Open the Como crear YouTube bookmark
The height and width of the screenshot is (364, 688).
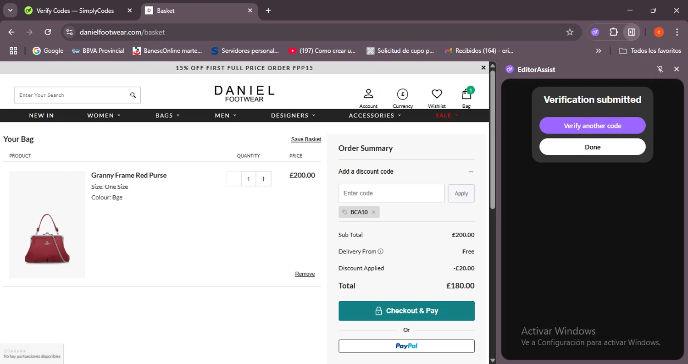(322, 51)
